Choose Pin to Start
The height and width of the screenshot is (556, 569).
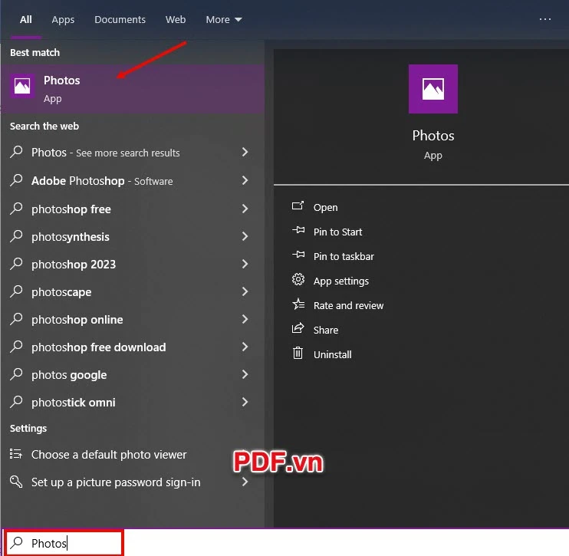click(338, 232)
